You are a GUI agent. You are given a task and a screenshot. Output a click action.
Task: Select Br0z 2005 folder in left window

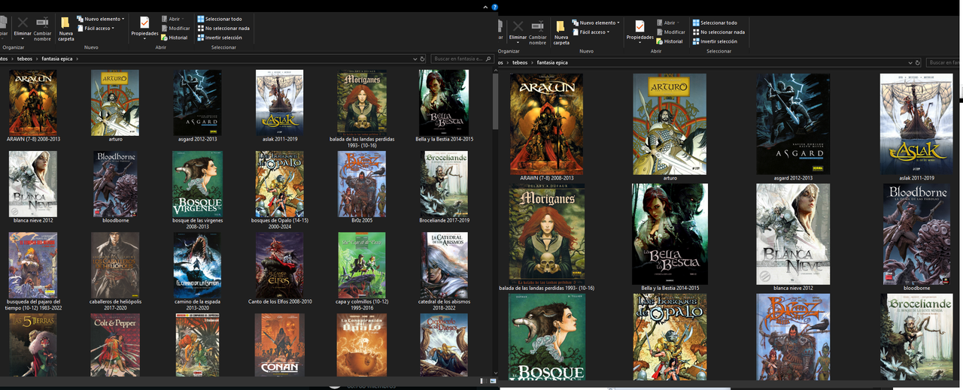tap(362, 184)
